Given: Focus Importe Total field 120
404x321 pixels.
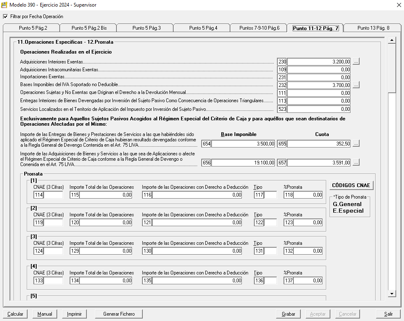Looking at the screenshot, I should (x=106, y=223).
